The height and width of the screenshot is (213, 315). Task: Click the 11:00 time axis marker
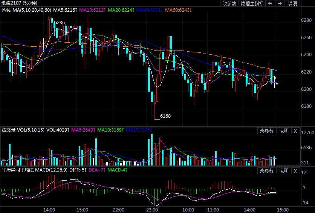[x=213, y=210]
